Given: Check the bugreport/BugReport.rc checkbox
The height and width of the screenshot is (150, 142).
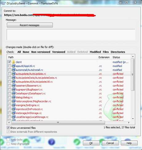Looking at the screenshot, I should point(10,89).
